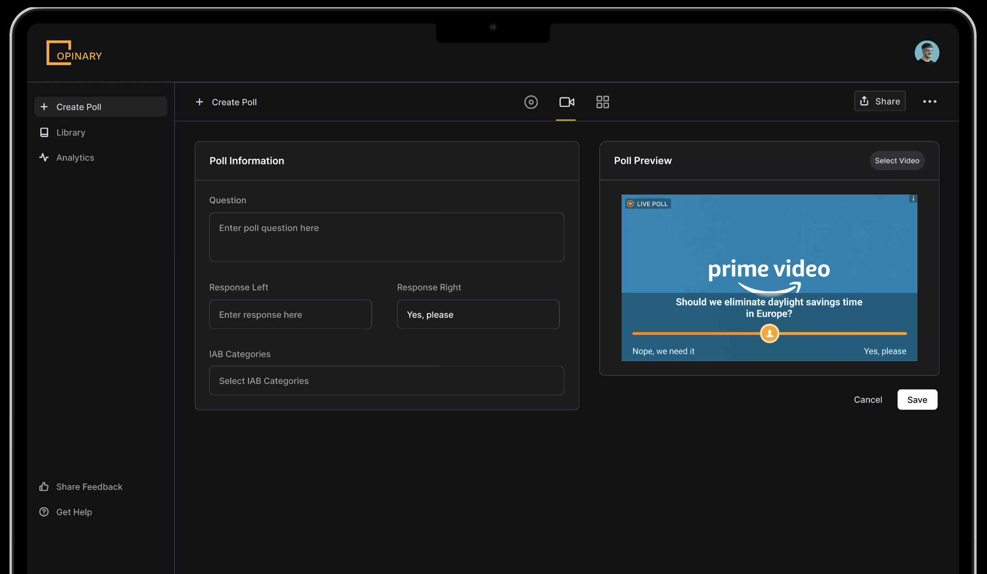Image resolution: width=987 pixels, height=574 pixels.
Task: Expand the Select IAB Categories dropdown
Action: [x=386, y=381]
